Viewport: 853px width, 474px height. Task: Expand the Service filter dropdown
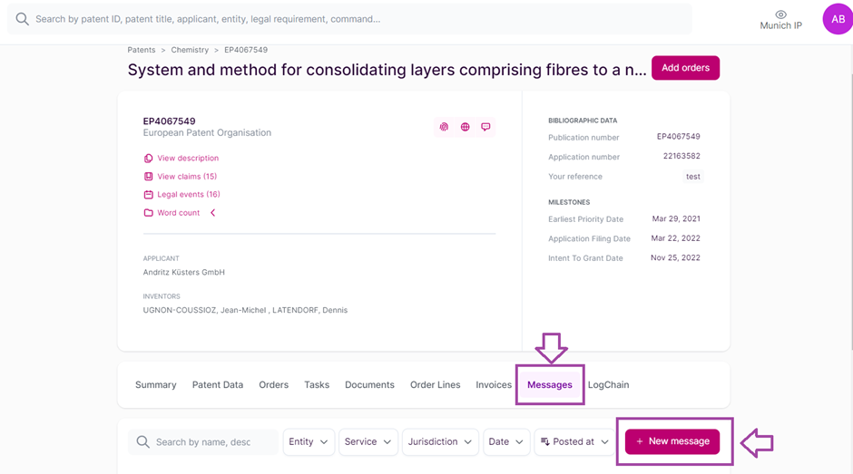368,442
